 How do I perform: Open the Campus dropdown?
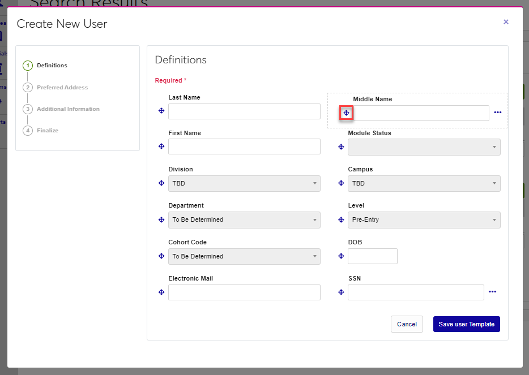point(424,184)
